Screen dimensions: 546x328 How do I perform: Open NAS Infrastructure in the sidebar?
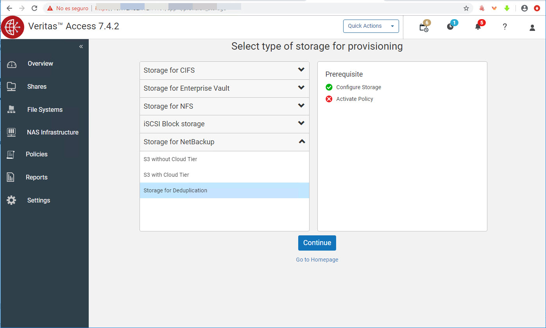click(53, 132)
